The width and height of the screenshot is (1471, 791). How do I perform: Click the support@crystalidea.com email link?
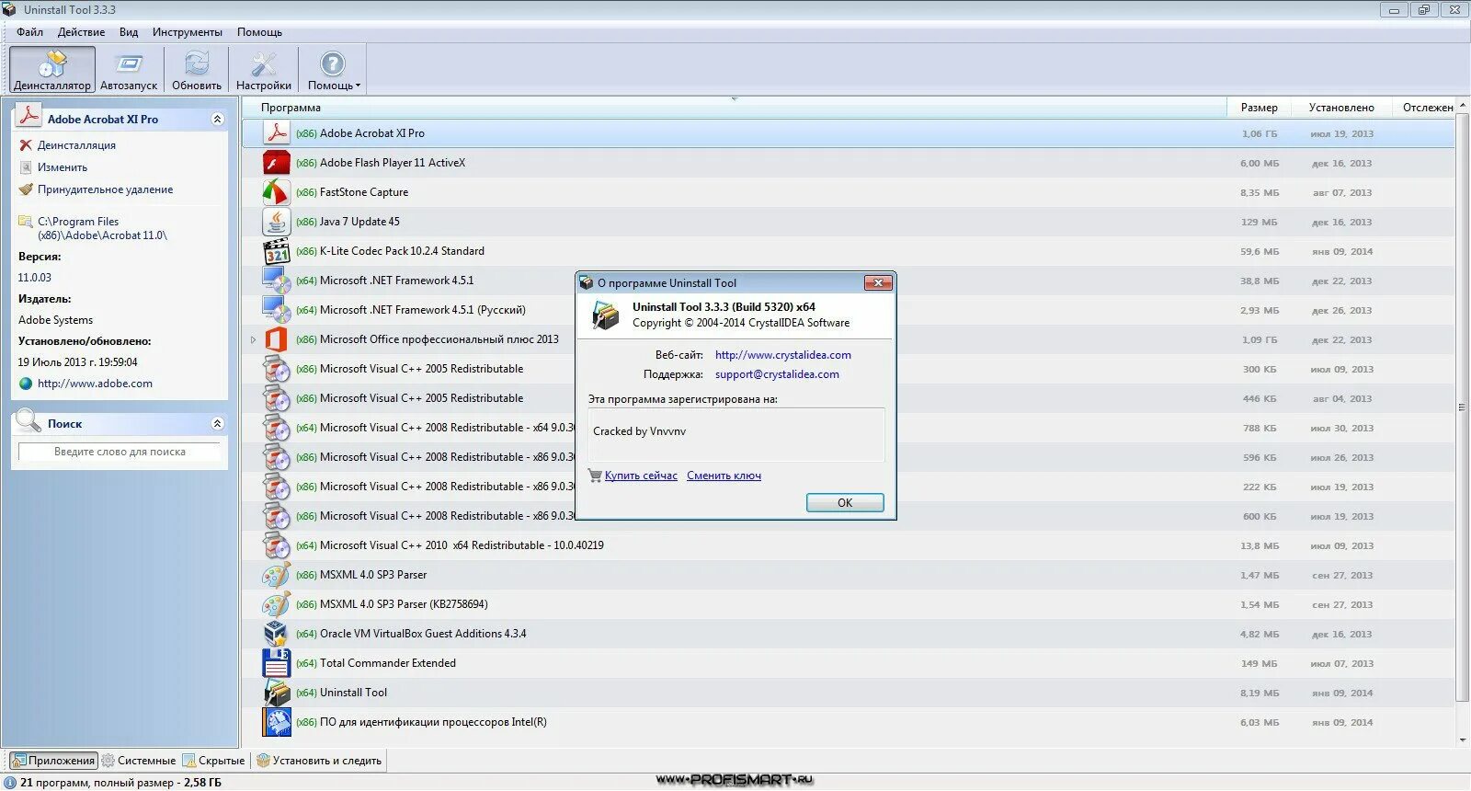coord(777,374)
